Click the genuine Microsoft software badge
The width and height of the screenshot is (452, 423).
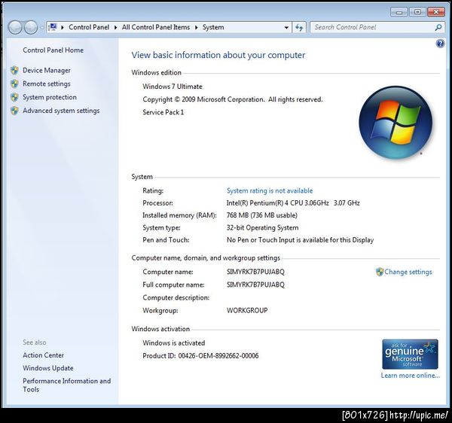pos(410,355)
